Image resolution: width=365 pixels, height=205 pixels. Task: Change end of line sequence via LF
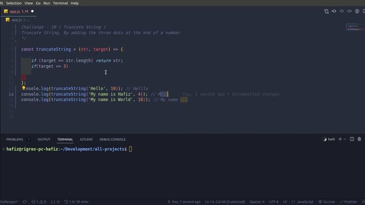pyautogui.click(x=285, y=202)
